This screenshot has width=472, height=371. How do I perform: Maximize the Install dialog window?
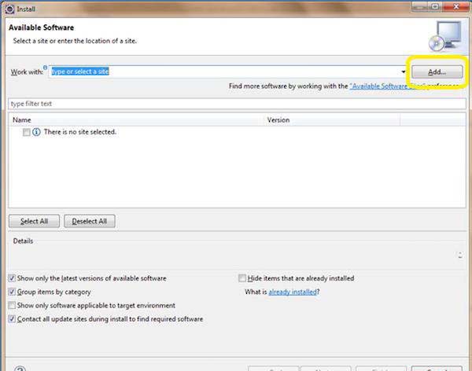(x=435, y=6)
